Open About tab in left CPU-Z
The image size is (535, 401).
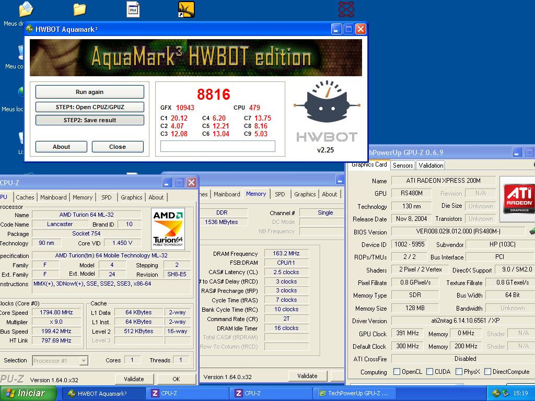point(156,197)
